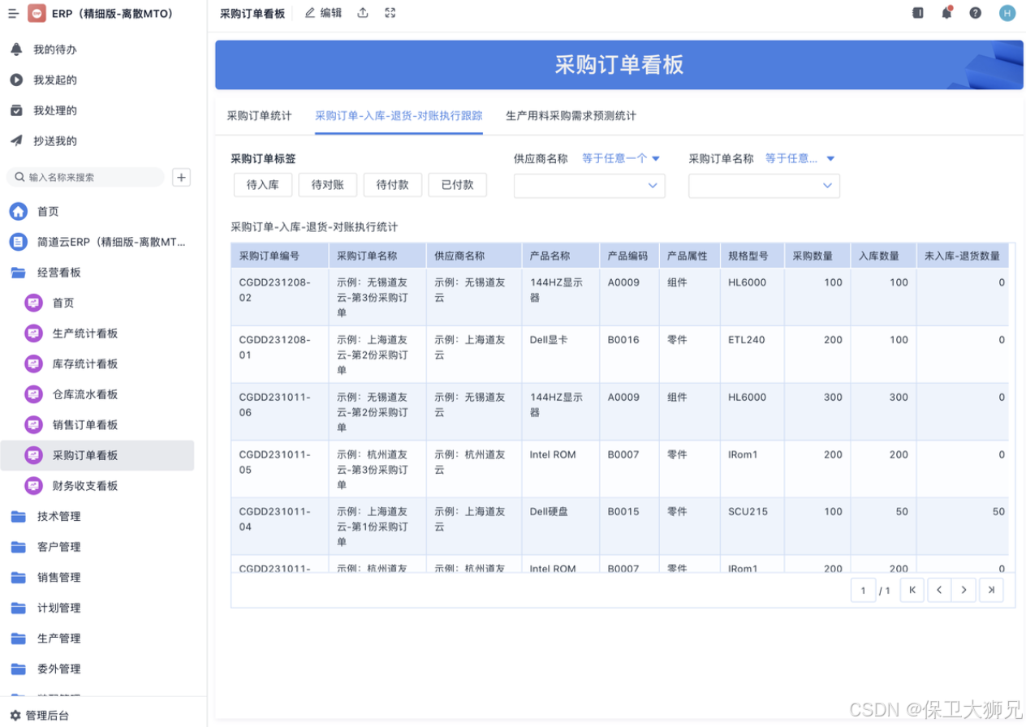1026x727 pixels.
Task: Open user avatar H menu
Action: click(x=1007, y=13)
